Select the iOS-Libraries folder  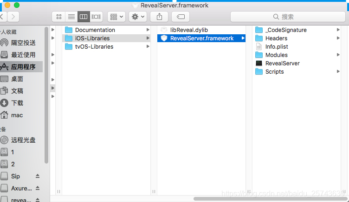coord(107,38)
